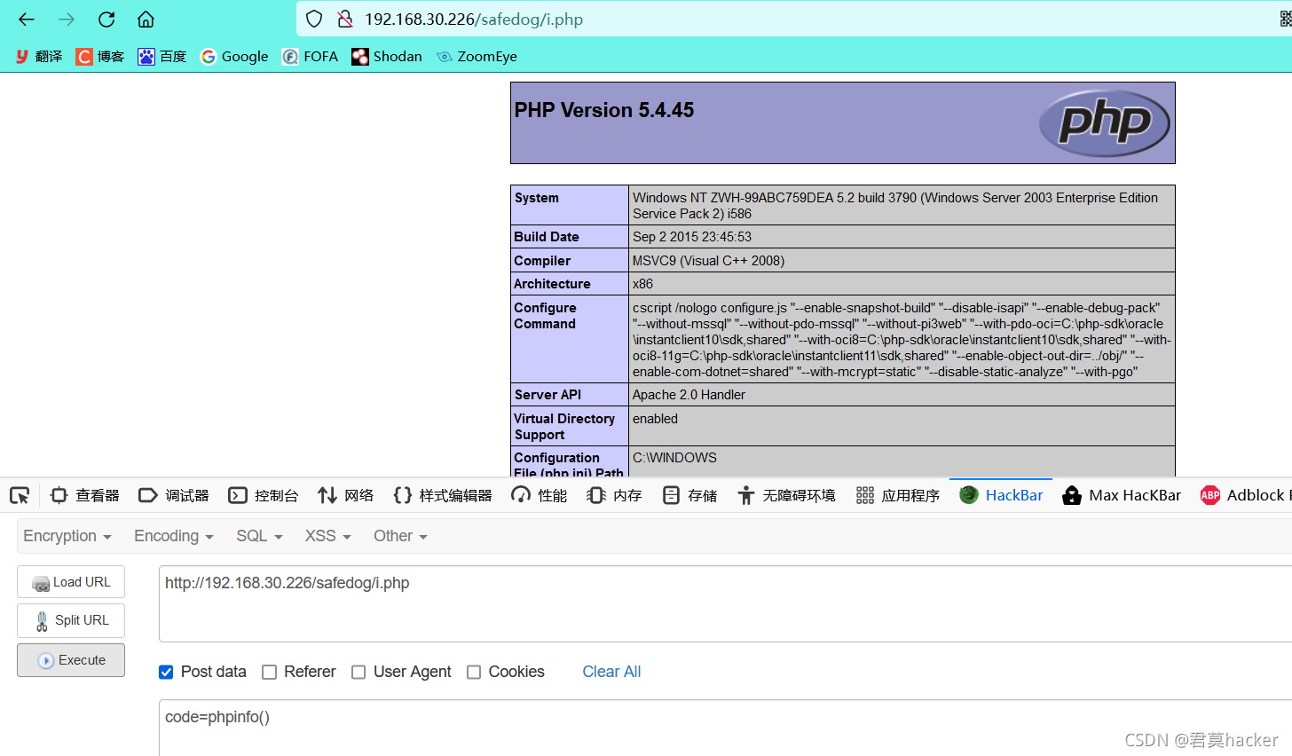1292x756 pixels.
Task: Switch to the 应用程序 application tab
Action: pyautogui.click(x=897, y=495)
